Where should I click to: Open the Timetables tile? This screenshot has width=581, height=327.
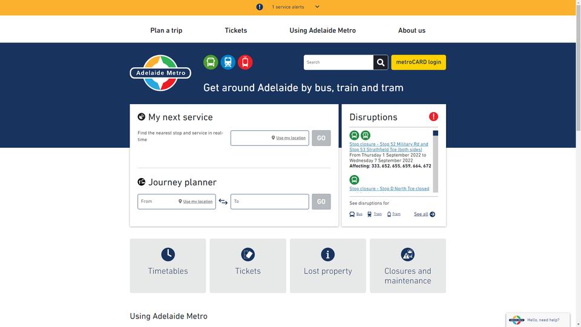168,265
